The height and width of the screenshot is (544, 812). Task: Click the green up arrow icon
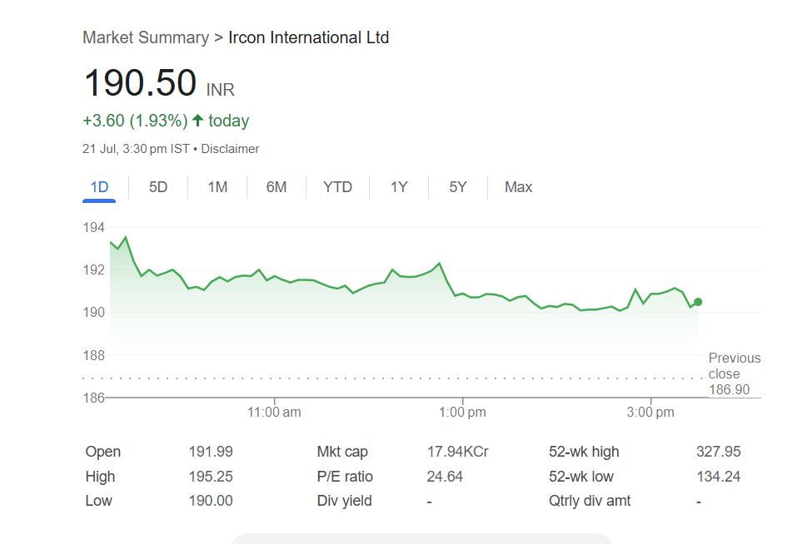point(197,121)
